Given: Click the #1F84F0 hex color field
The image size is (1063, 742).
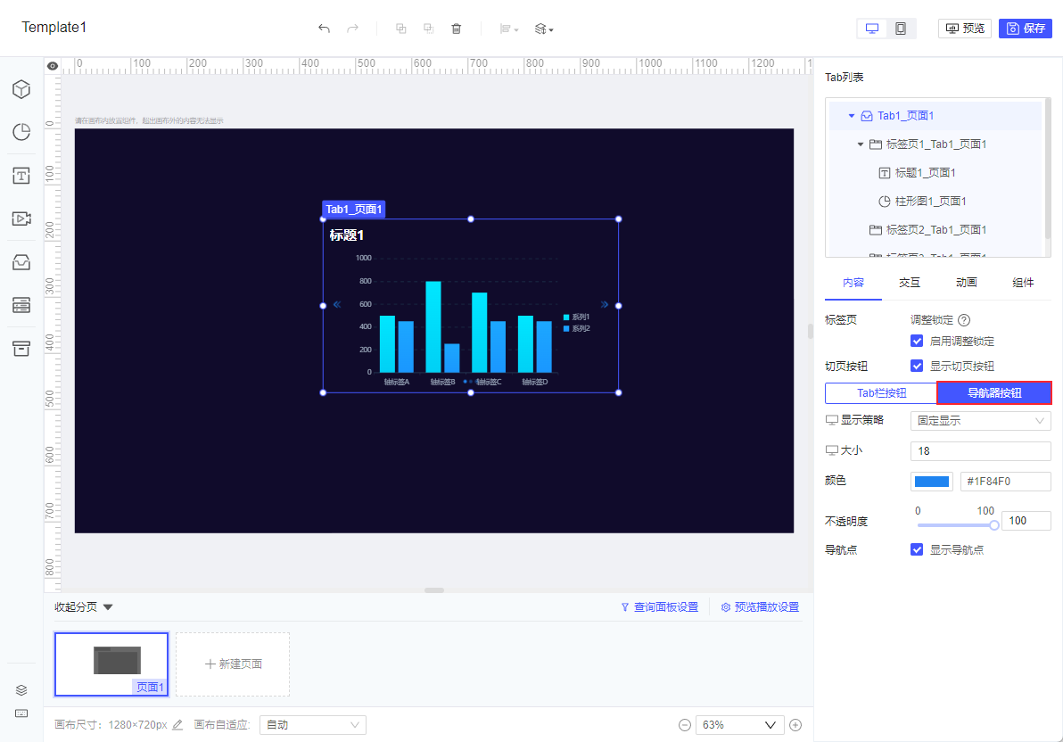Looking at the screenshot, I should tap(1005, 482).
